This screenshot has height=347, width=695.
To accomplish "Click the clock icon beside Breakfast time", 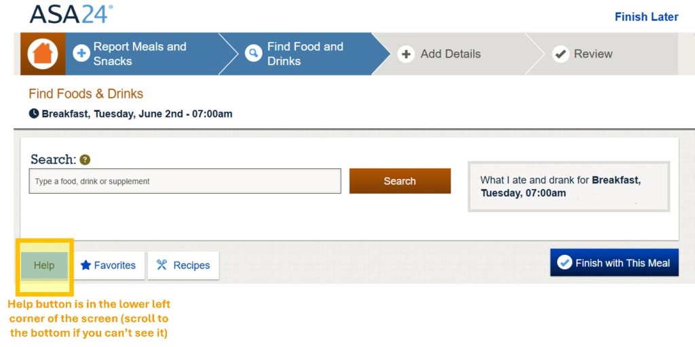I will pos(34,114).
